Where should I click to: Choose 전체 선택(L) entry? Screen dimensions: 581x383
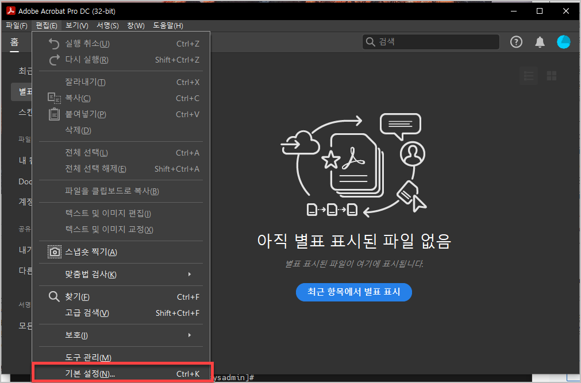[x=121, y=153]
